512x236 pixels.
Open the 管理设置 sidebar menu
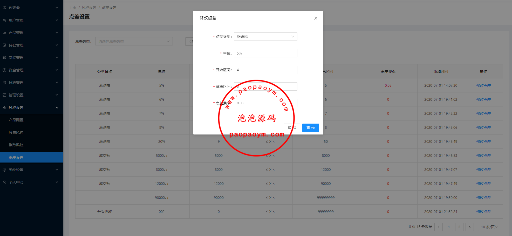[31, 95]
